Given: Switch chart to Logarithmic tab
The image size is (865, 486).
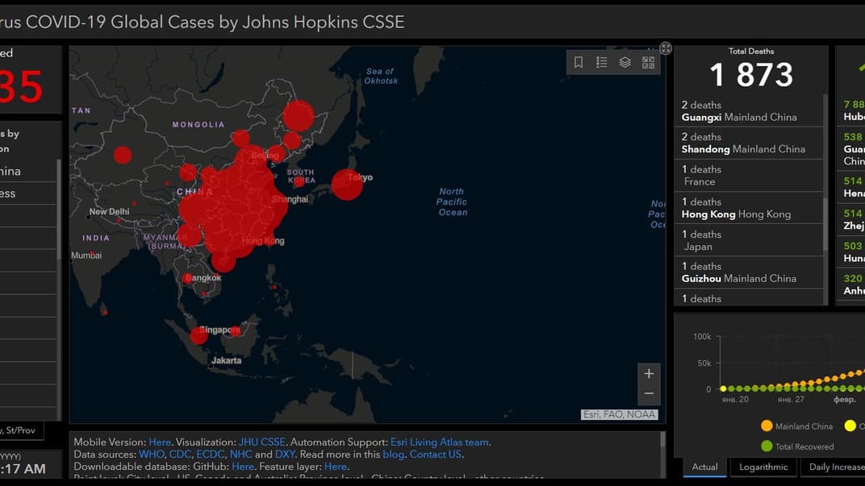Looking at the screenshot, I should [x=763, y=467].
